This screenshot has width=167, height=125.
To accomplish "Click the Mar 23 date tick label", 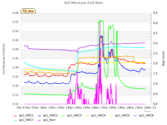I will (x=151, y=108).
